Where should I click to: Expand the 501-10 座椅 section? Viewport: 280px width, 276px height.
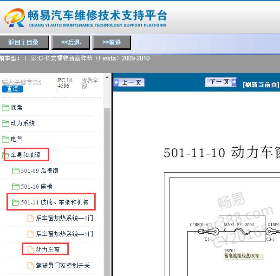37,186
